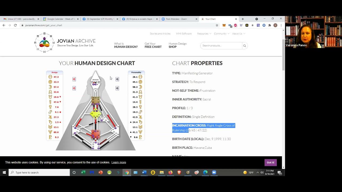Click the Design Sun symbol next to 47.3
342x192 pixels.
(x=50, y=77)
